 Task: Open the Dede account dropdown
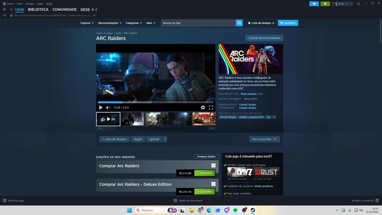[x=345, y=4]
